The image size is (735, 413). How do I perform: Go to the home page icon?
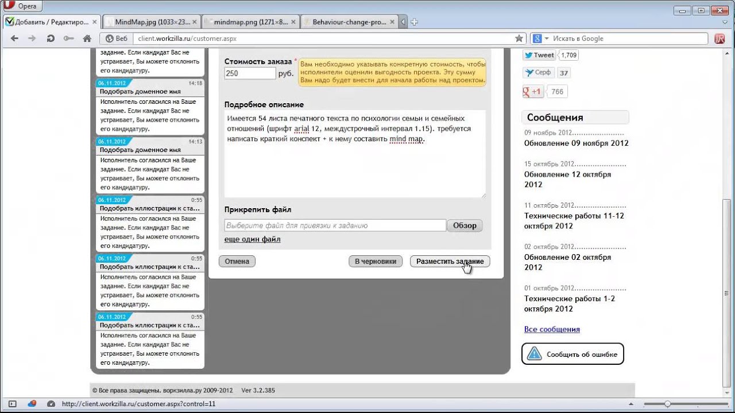coord(87,38)
